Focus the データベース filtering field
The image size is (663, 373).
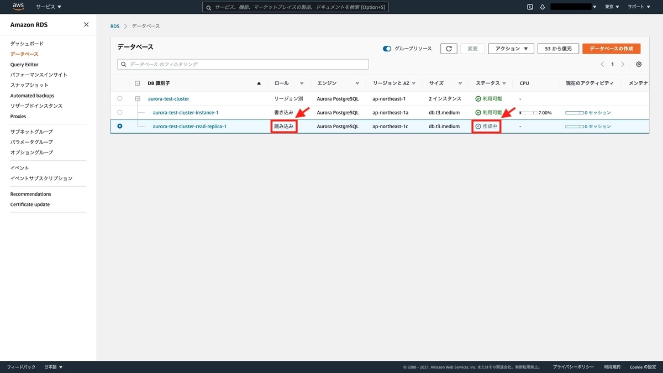tap(243, 64)
